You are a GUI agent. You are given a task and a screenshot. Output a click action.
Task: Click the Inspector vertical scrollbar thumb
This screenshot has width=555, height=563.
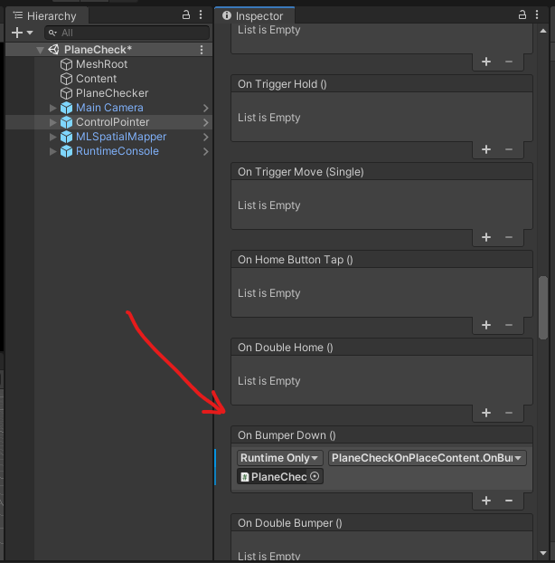click(543, 308)
